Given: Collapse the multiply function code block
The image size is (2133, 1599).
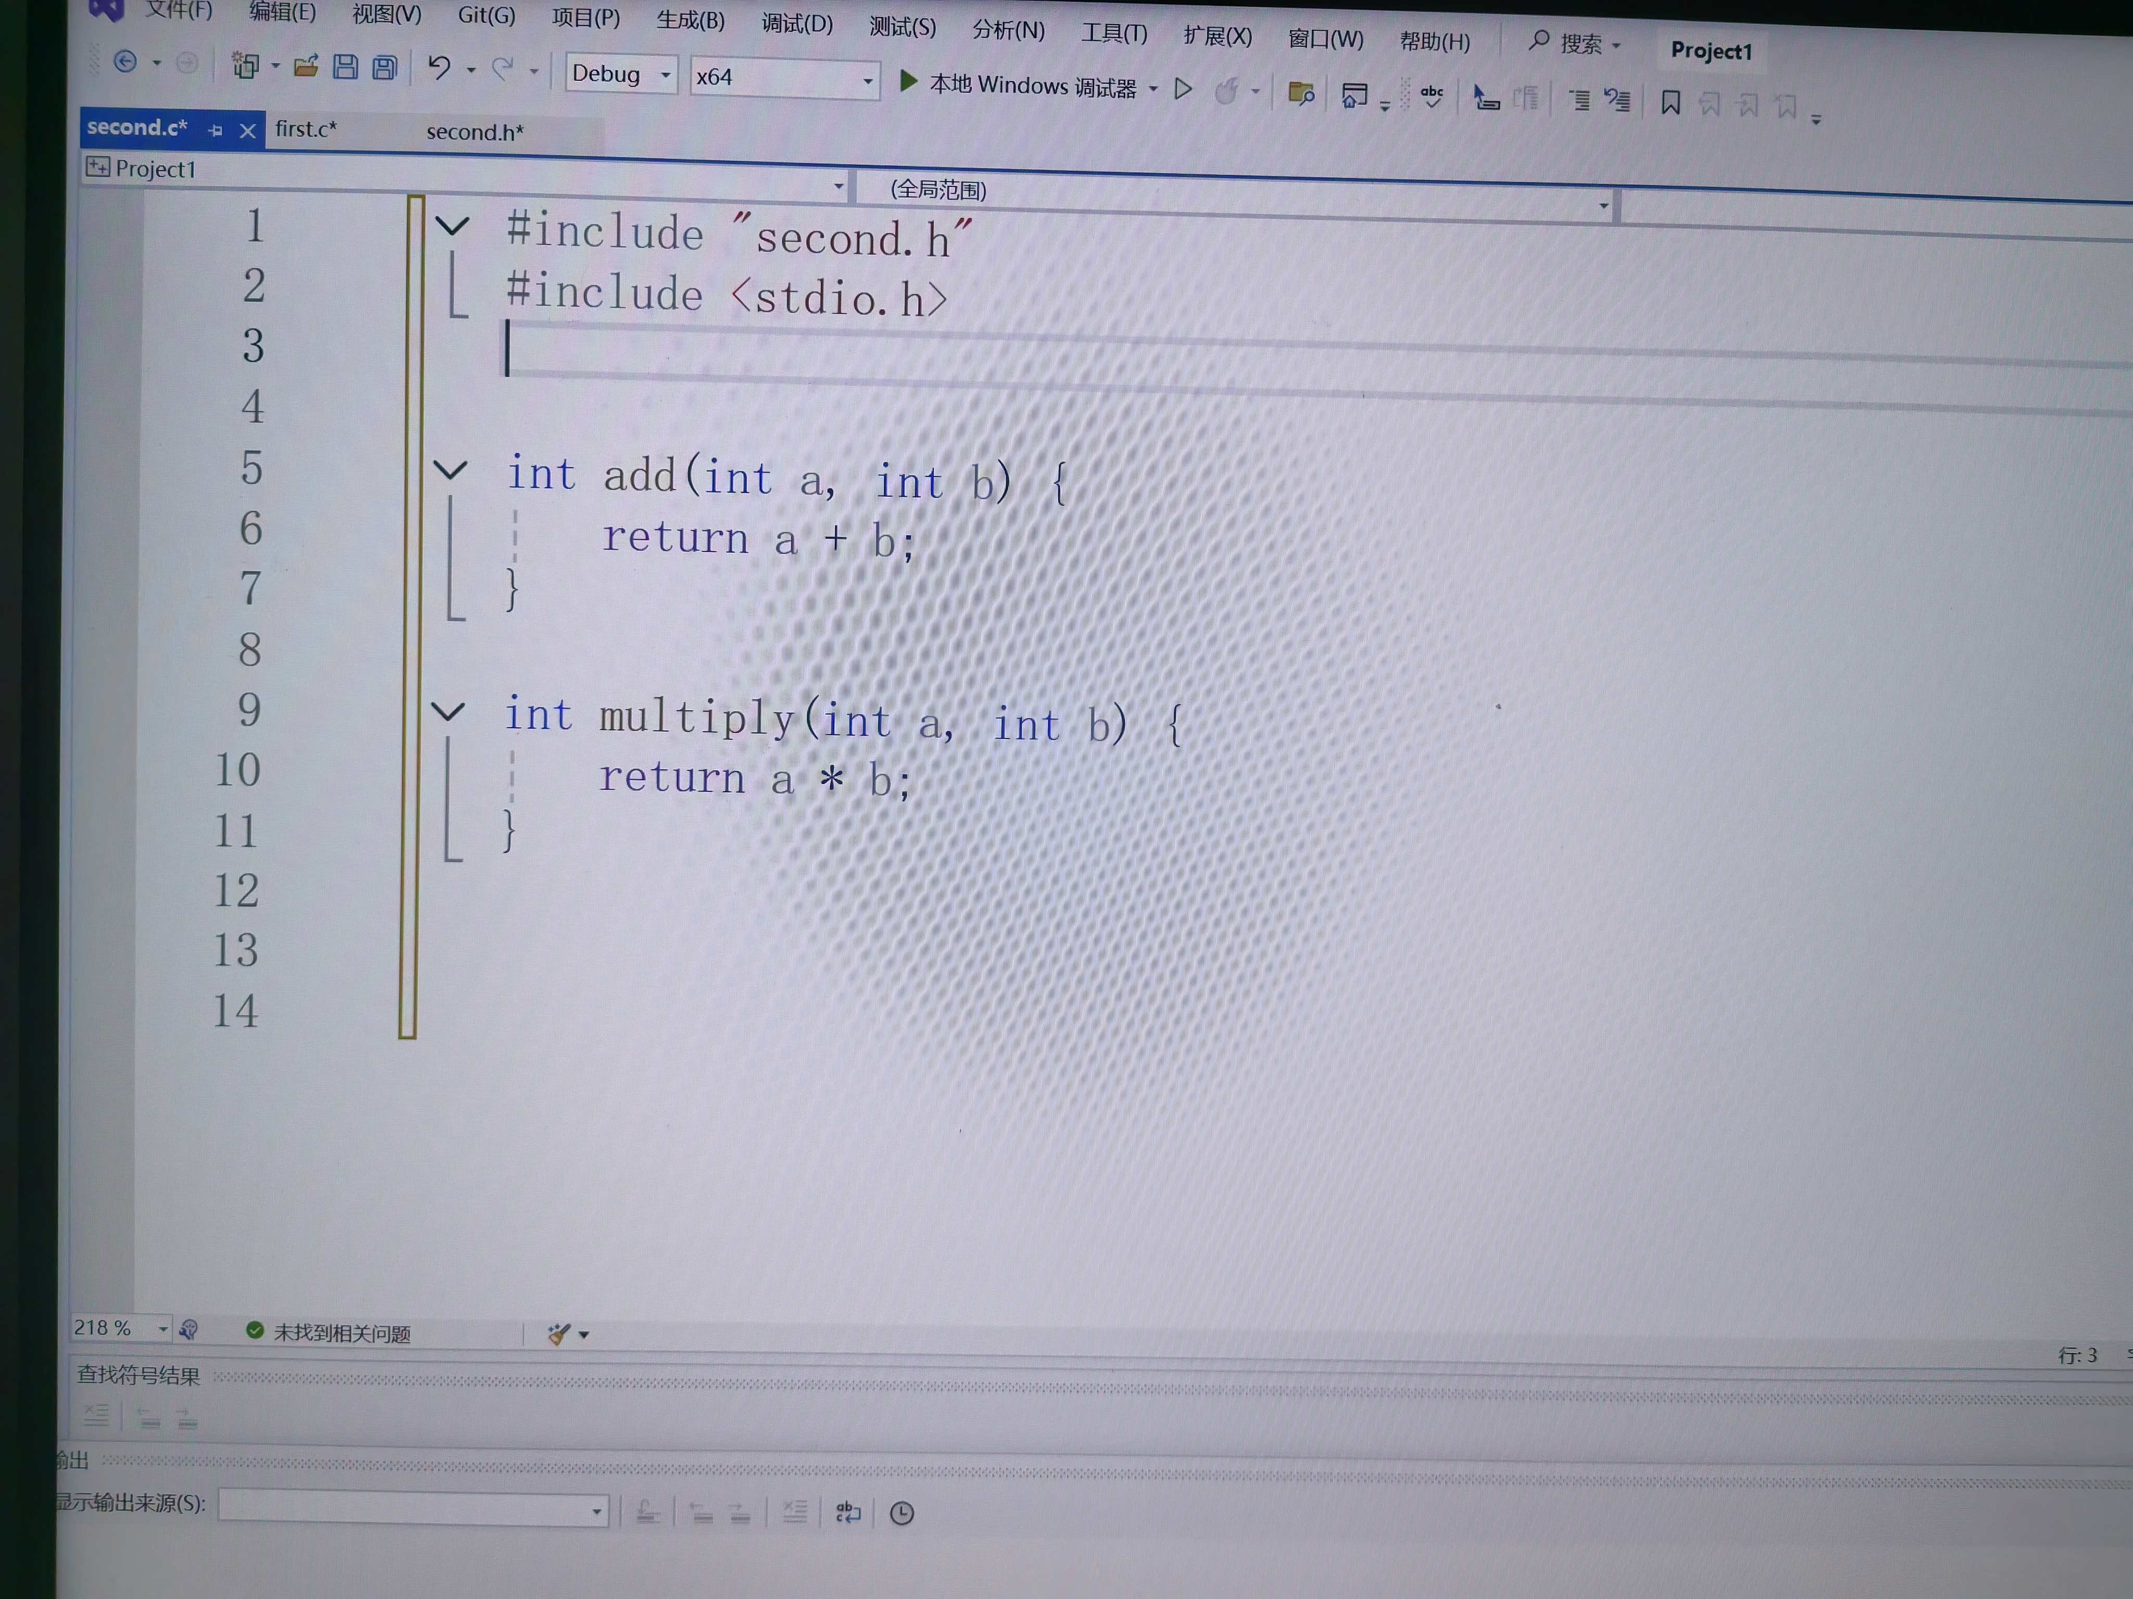Looking at the screenshot, I should [x=447, y=712].
